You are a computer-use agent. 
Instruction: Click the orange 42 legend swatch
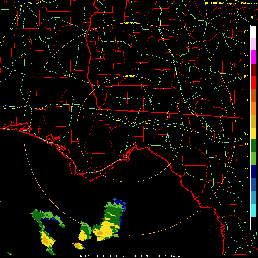(x=253, y=108)
